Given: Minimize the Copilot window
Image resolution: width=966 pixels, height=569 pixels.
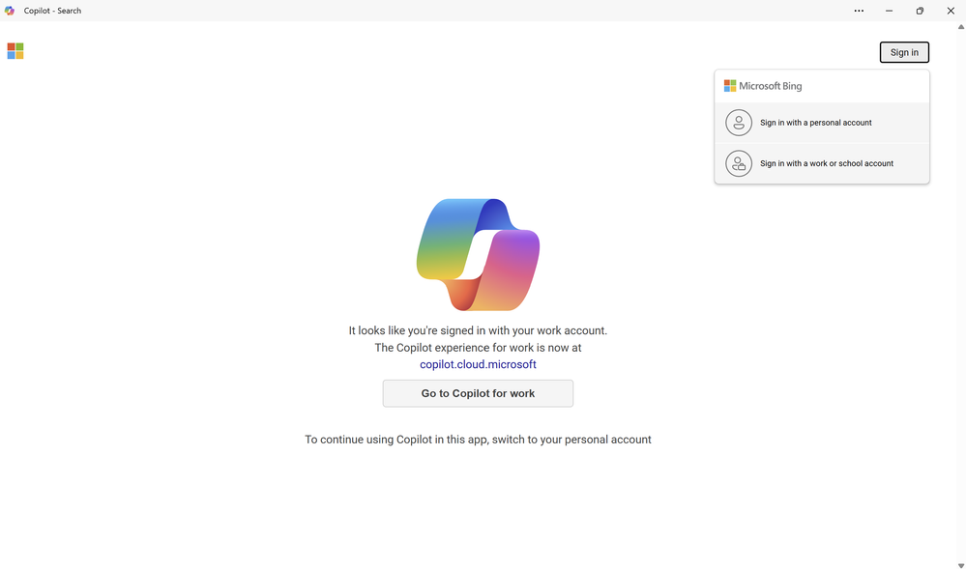Looking at the screenshot, I should point(889,11).
